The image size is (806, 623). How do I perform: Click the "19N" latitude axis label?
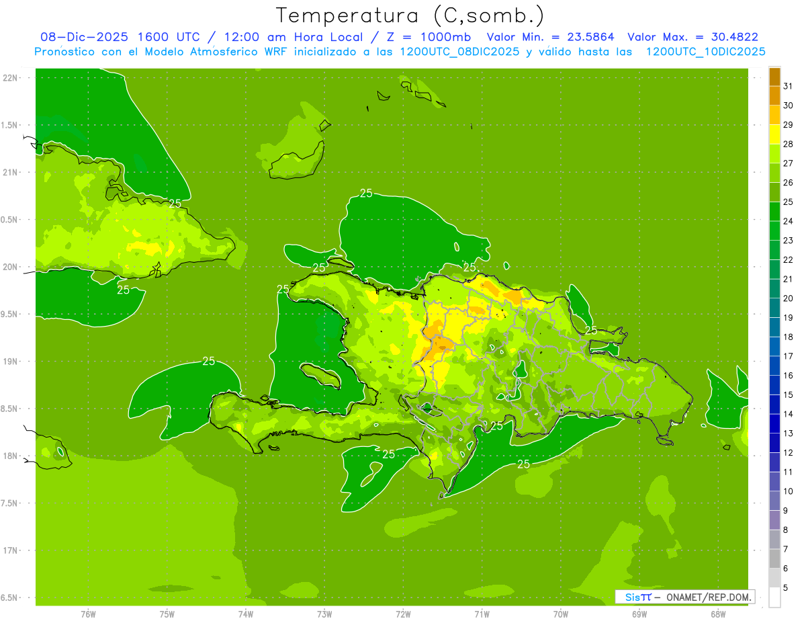tap(11, 361)
